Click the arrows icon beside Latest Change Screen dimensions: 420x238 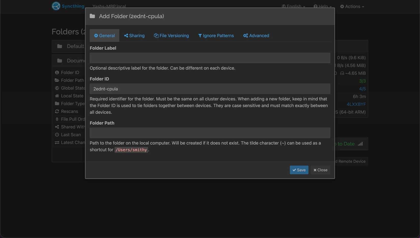point(57,142)
